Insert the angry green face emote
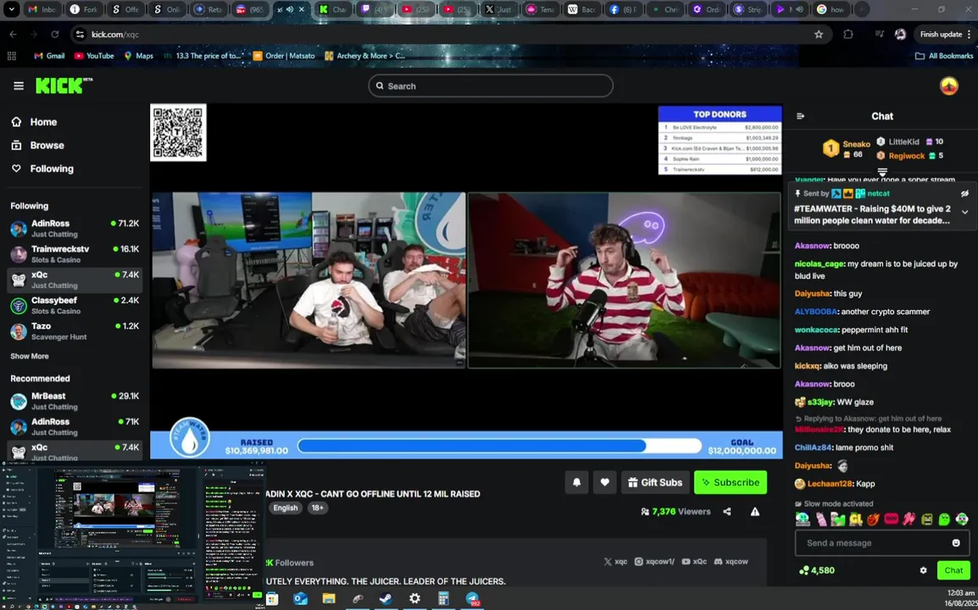Viewport: 978px width, 610px height. point(927,519)
